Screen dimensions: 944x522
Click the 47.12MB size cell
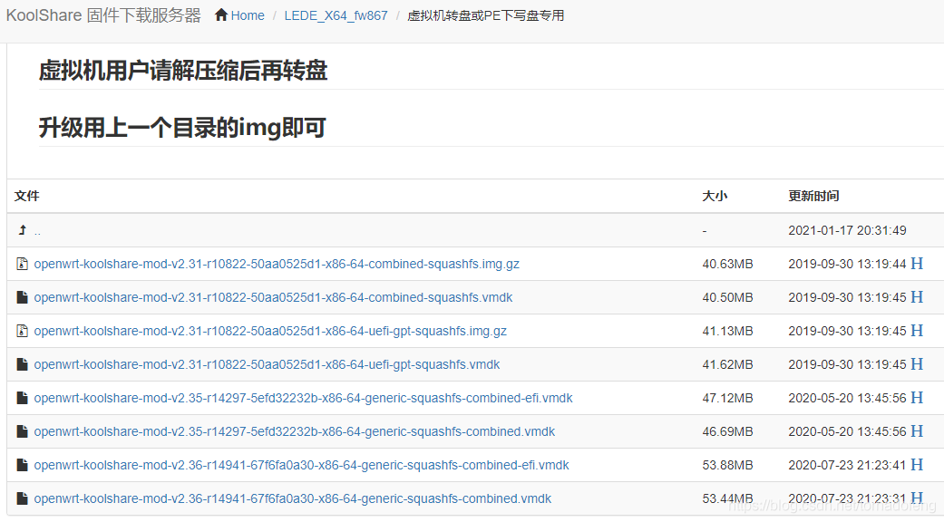coord(727,398)
